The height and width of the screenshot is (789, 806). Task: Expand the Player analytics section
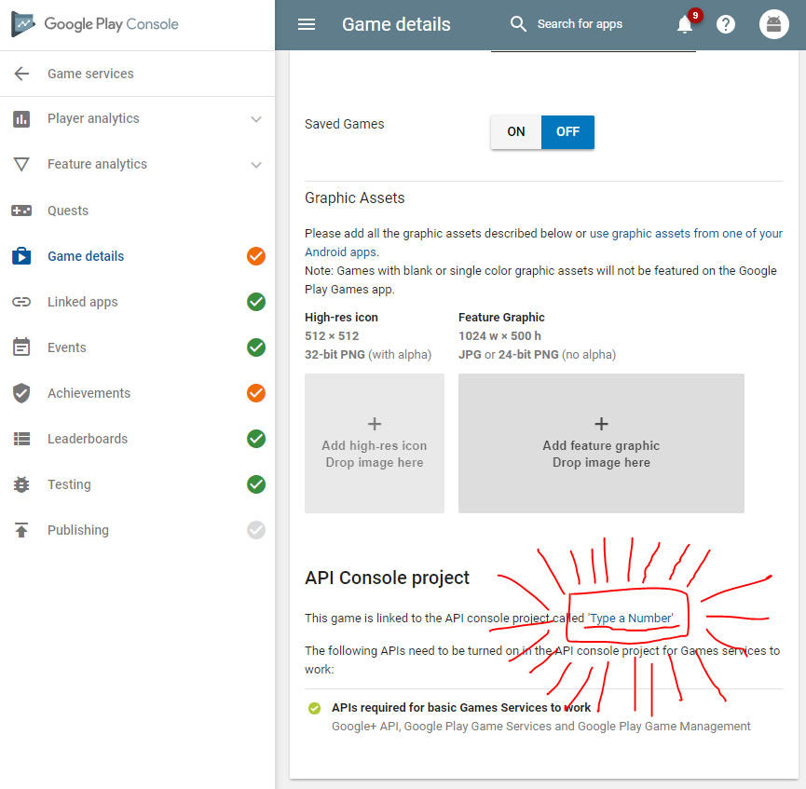pos(256,119)
